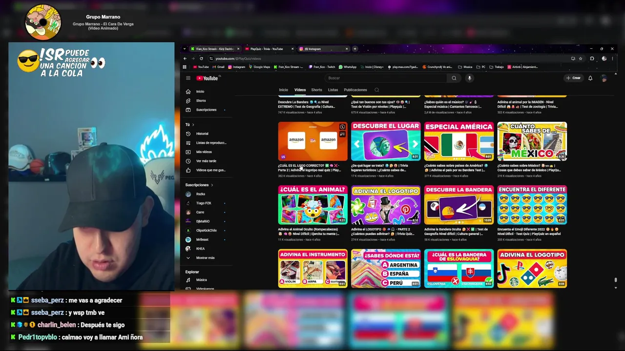This screenshot has height=351, width=625.
Task: Click the search magnifier button beside Buscar
Action: [454, 78]
